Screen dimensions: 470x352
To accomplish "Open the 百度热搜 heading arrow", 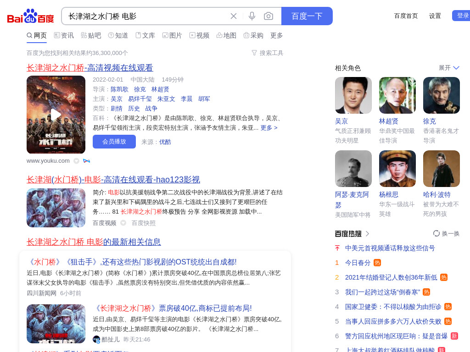I will [368, 234].
